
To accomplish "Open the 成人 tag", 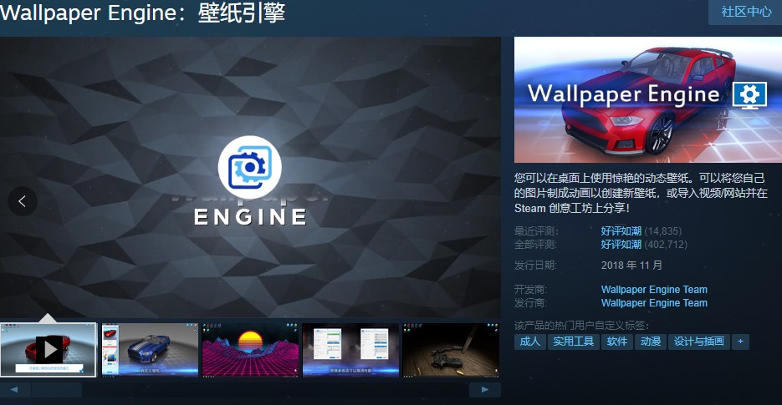I will (529, 342).
